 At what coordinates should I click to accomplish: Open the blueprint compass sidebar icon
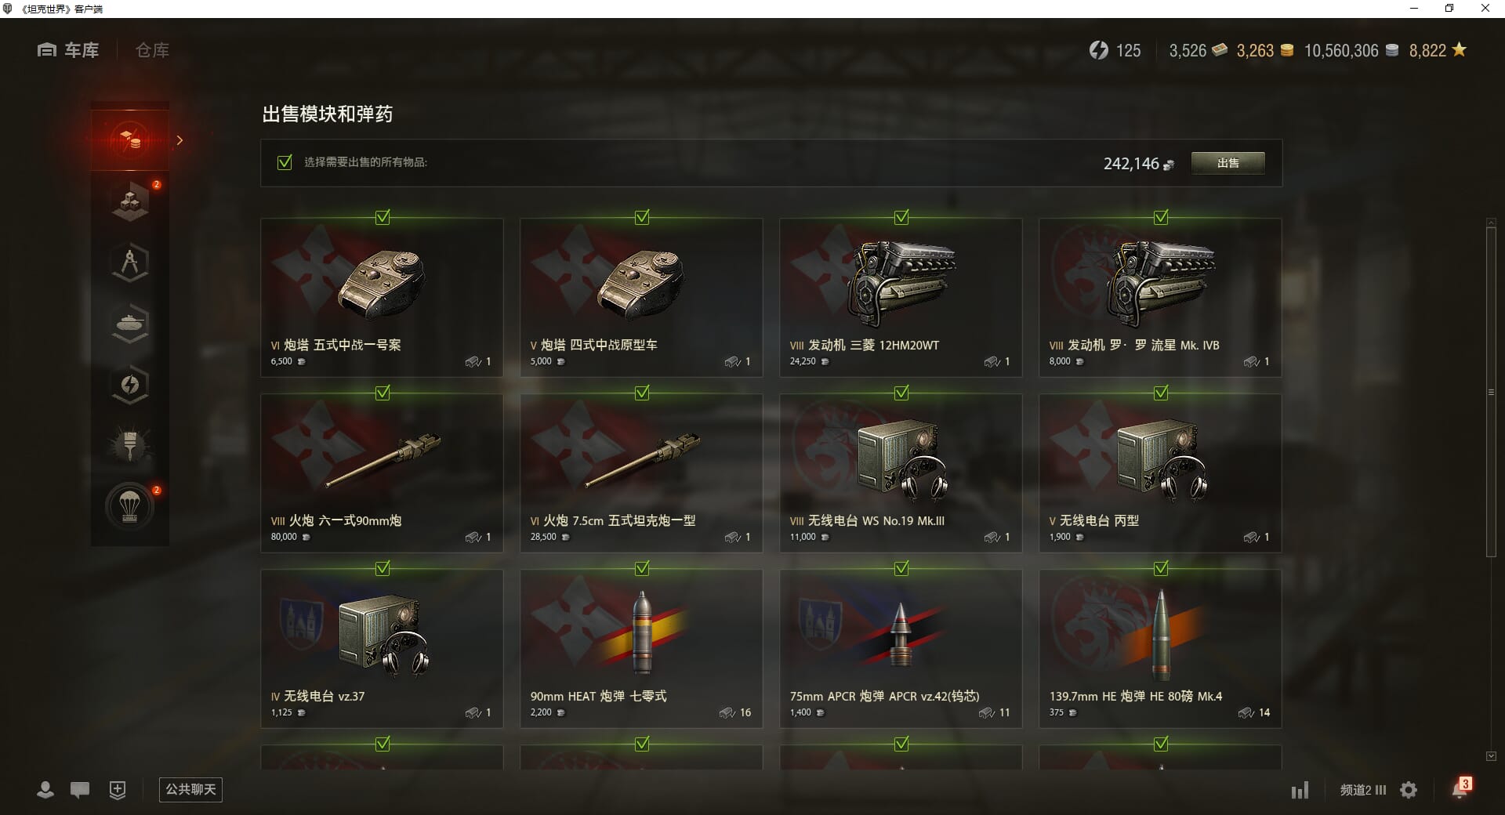(130, 263)
